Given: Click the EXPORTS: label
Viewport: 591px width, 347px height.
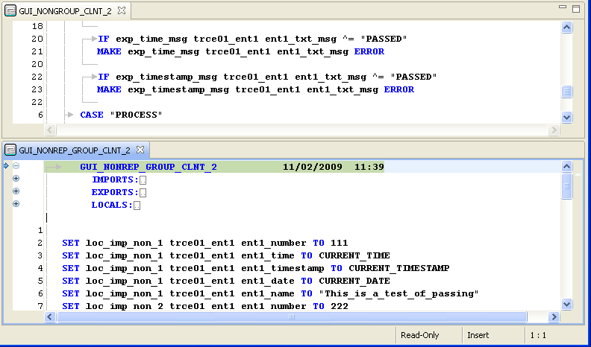Looking at the screenshot, I should (115, 192).
